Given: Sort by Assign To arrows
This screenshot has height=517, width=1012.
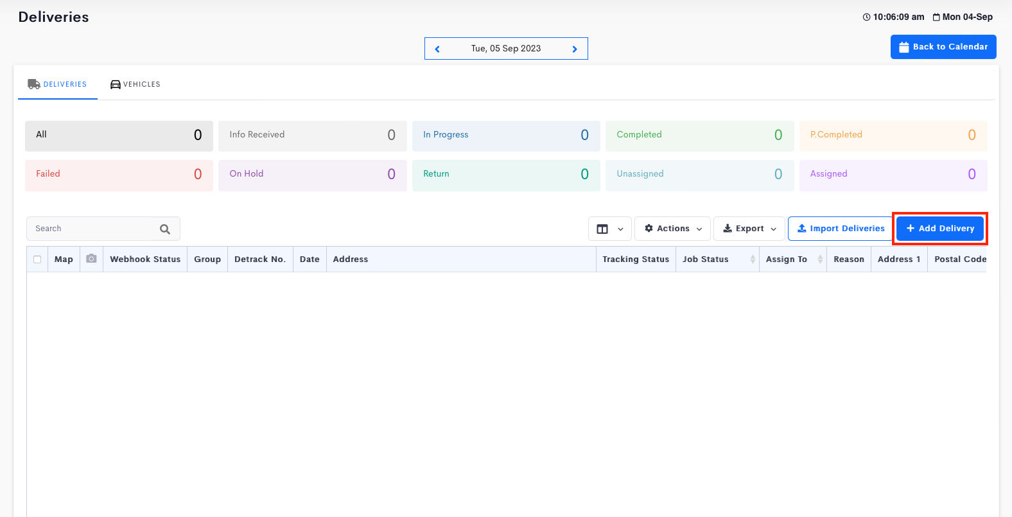Looking at the screenshot, I should coord(820,259).
